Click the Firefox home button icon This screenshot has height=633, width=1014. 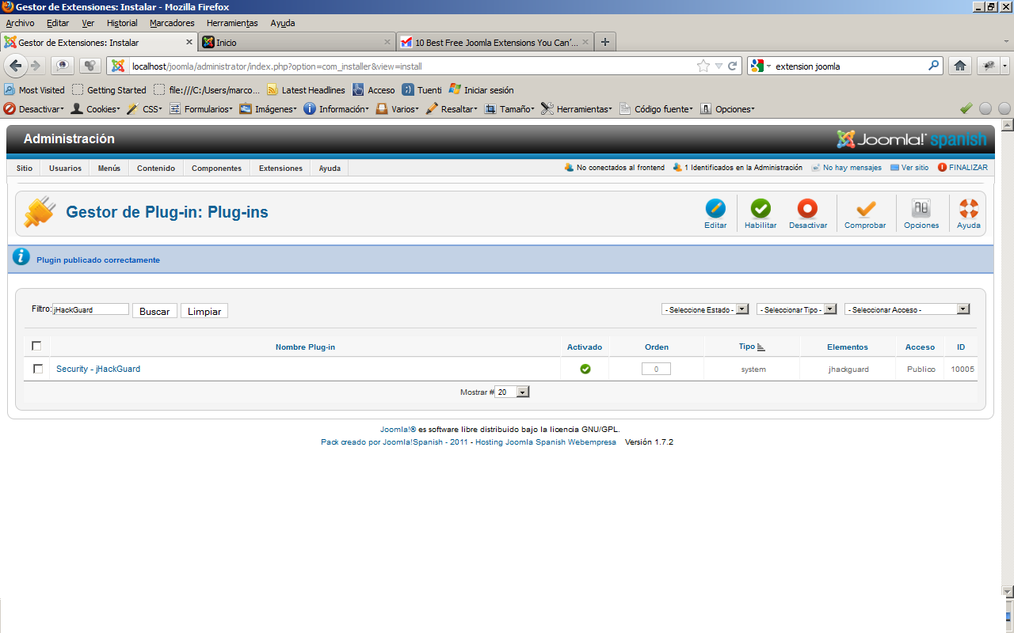tap(960, 66)
